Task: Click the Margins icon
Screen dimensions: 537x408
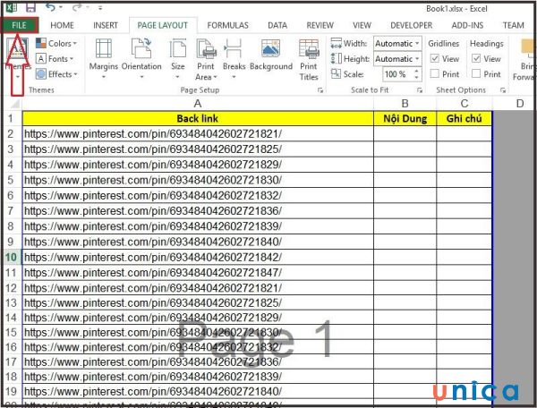Action: (x=104, y=48)
